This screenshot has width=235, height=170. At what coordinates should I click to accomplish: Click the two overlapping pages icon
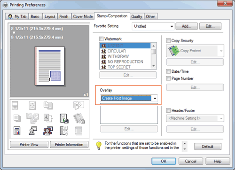[x=48, y=105]
